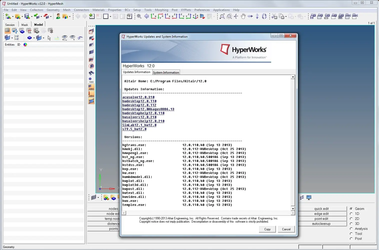
Task: Select the Post radio button
Action: pyautogui.click(x=351, y=239)
